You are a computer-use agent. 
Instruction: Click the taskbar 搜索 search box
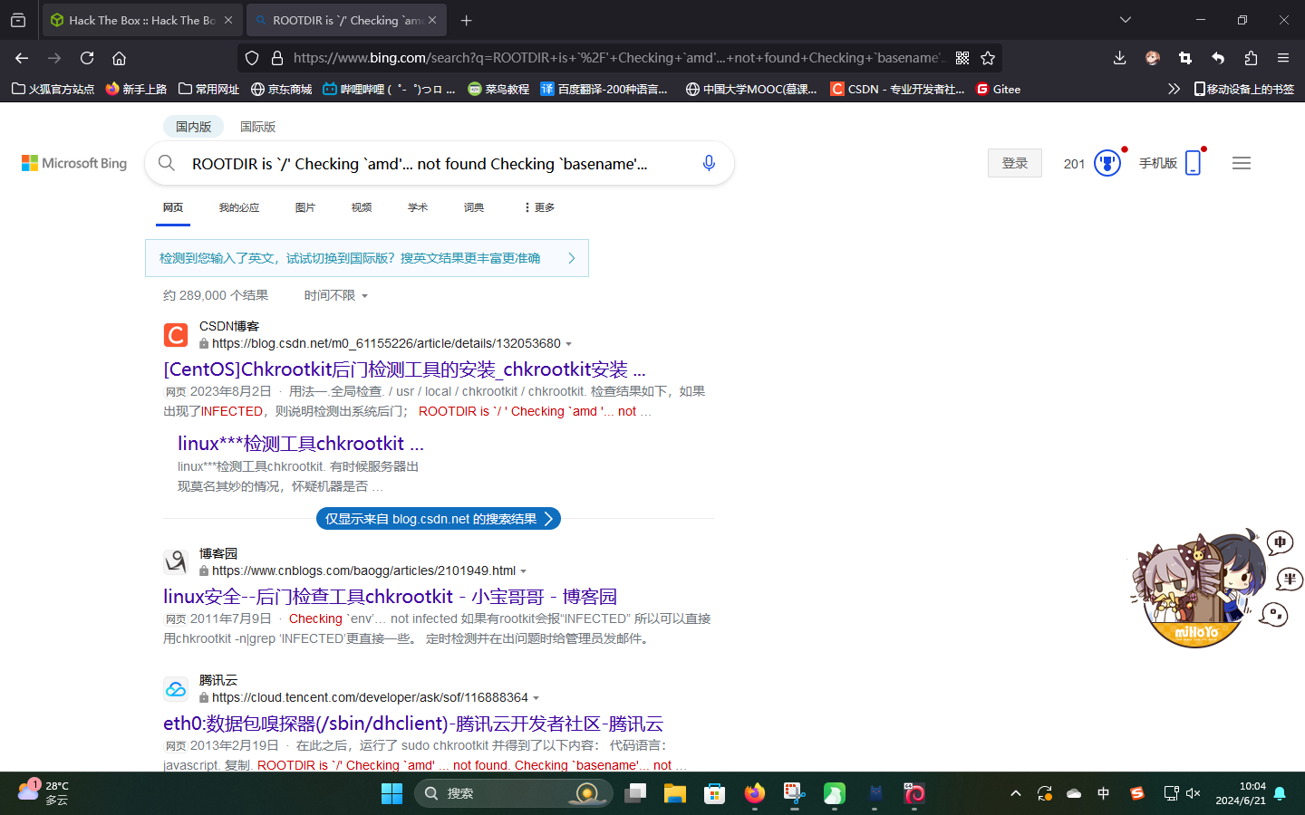pyautogui.click(x=513, y=793)
